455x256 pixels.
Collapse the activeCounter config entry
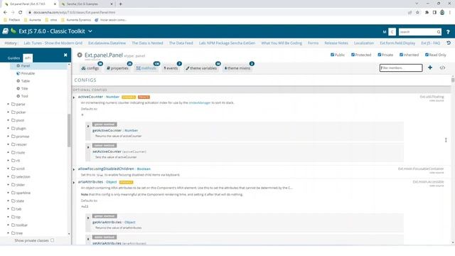pyautogui.click(x=74, y=97)
